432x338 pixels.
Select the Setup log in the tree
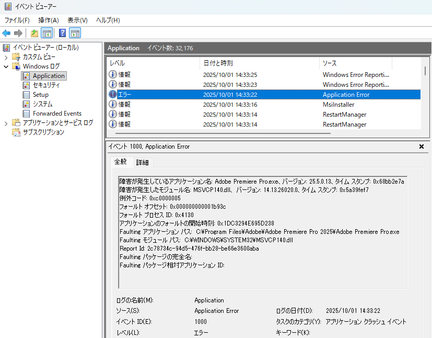[x=40, y=95]
